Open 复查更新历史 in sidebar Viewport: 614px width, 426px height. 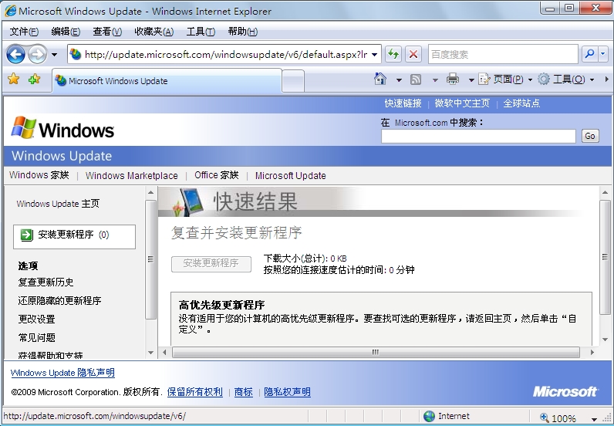click(x=46, y=282)
